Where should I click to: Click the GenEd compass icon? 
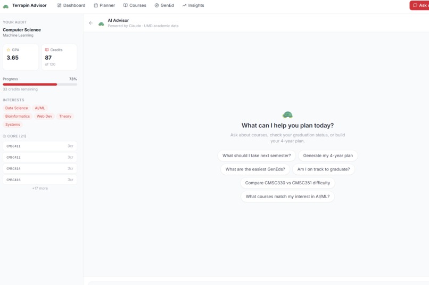pyautogui.click(x=156, y=5)
